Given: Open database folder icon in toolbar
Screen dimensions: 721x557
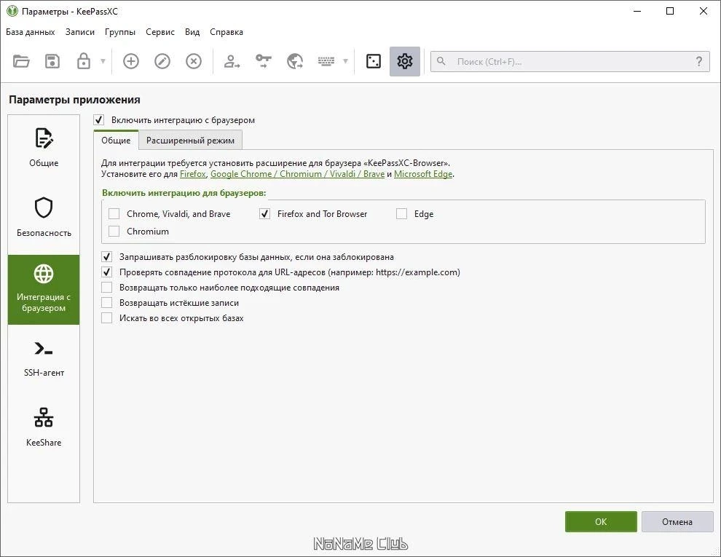Looking at the screenshot, I should pos(21,61).
